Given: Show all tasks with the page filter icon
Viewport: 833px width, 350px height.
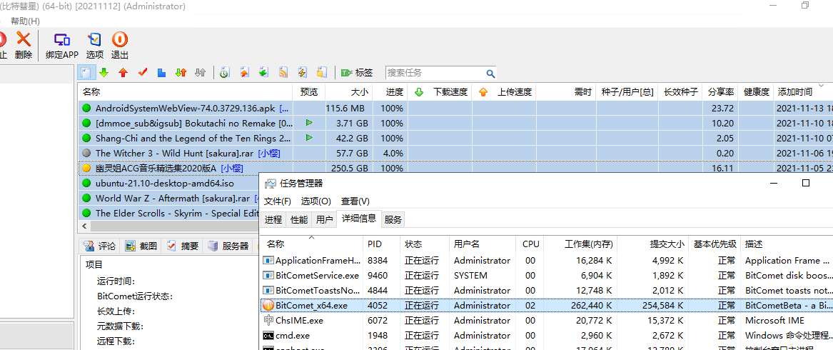Looking at the screenshot, I should (86, 72).
